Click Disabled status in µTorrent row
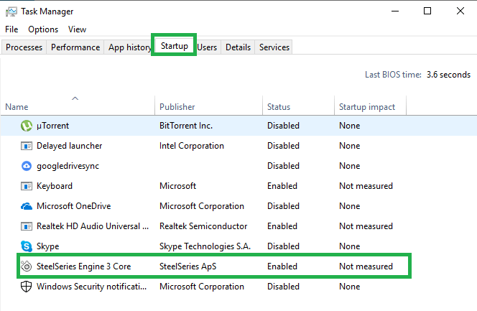Image resolution: width=477 pixels, height=311 pixels. point(283,126)
